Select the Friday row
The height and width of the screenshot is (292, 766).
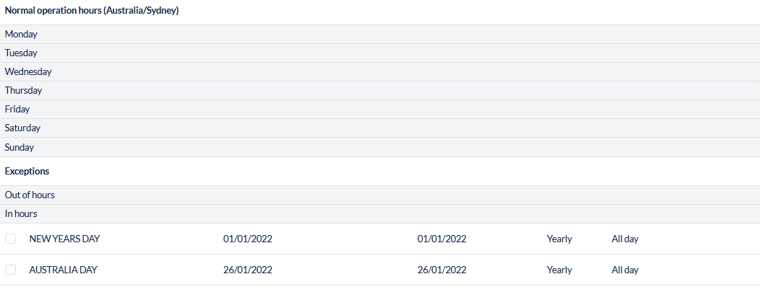click(17, 109)
